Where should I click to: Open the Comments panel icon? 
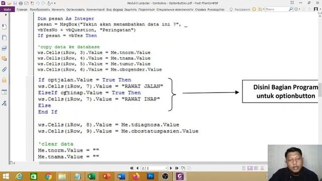5,59
